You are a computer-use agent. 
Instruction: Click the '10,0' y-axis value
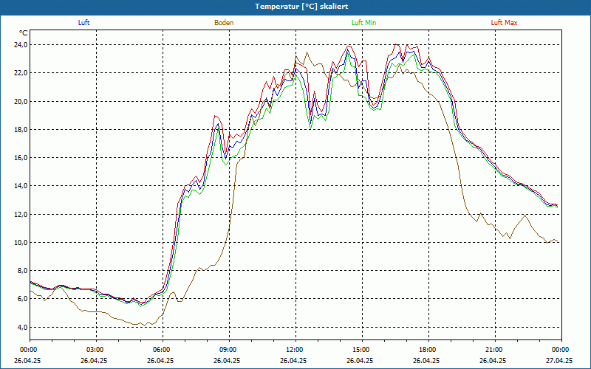point(21,243)
